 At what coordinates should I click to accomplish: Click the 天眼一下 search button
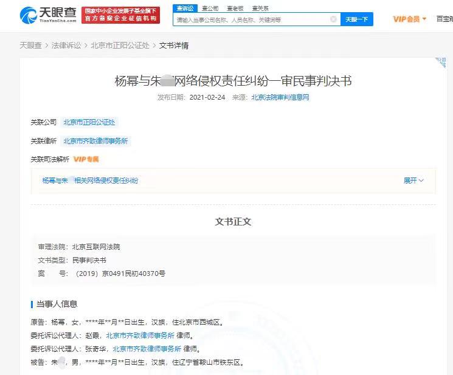pos(357,19)
